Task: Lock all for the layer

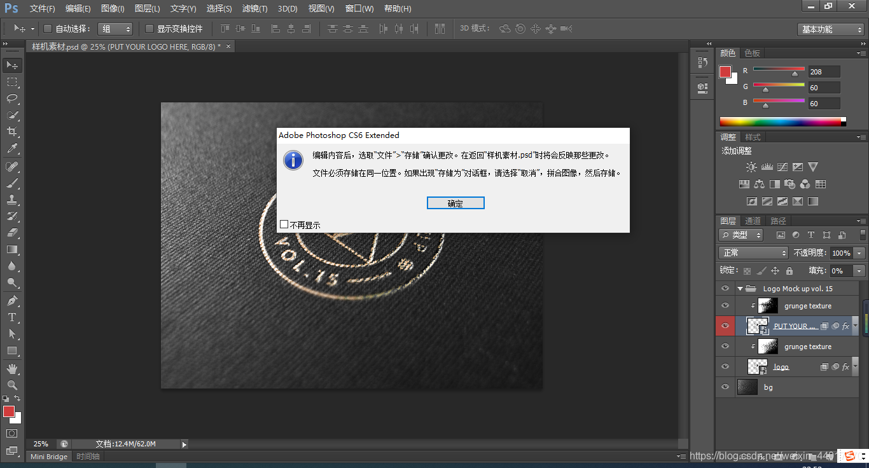Action: (x=789, y=271)
